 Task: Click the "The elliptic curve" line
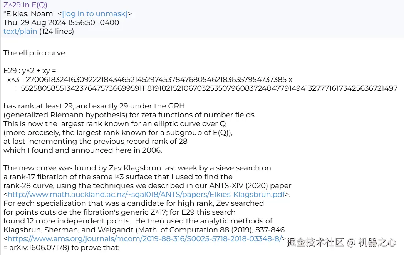pyautogui.click(x=34, y=53)
